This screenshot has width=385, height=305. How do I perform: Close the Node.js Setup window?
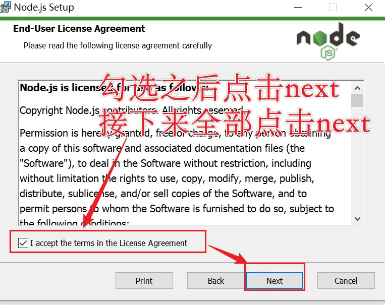click(368, 8)
